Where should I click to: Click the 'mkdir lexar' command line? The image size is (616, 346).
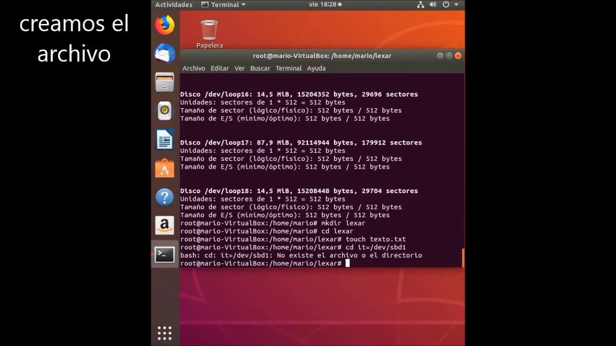[273, 223]
